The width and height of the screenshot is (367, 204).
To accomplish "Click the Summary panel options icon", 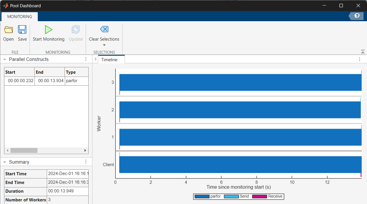I will (86, 161).
